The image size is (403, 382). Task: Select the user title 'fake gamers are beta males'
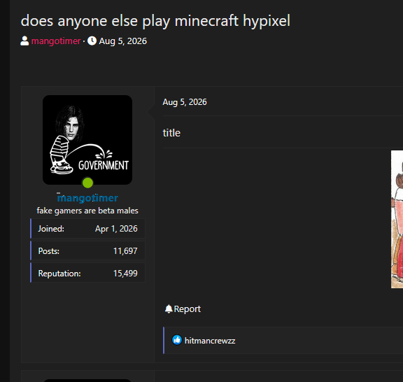[87, 211]
